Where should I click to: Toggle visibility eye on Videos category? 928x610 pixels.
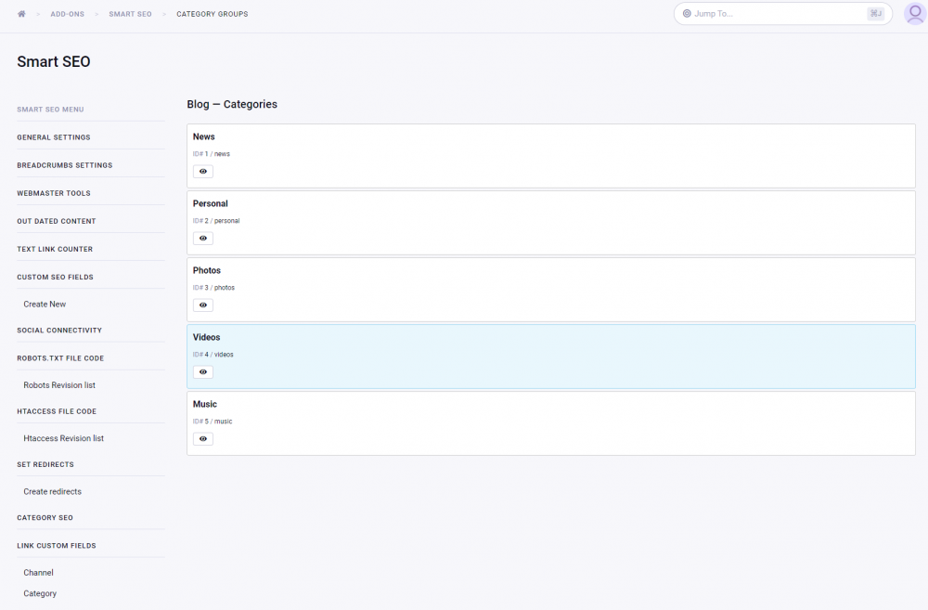coord(202,371)
